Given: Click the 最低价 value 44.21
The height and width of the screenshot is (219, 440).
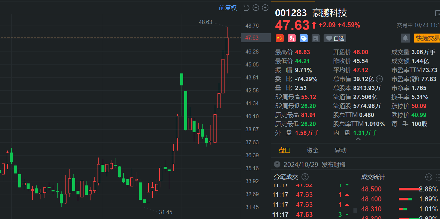Looking at the screenshot, I should pos(303,61).
